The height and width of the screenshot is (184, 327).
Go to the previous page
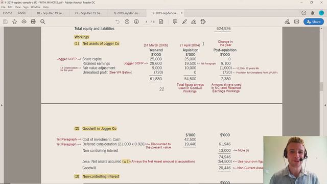click(x=127, y=21)
